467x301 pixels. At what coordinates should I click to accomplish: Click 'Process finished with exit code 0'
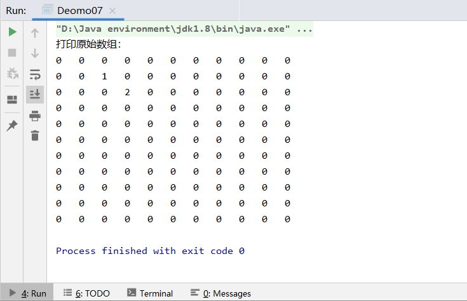pos(150,251)
